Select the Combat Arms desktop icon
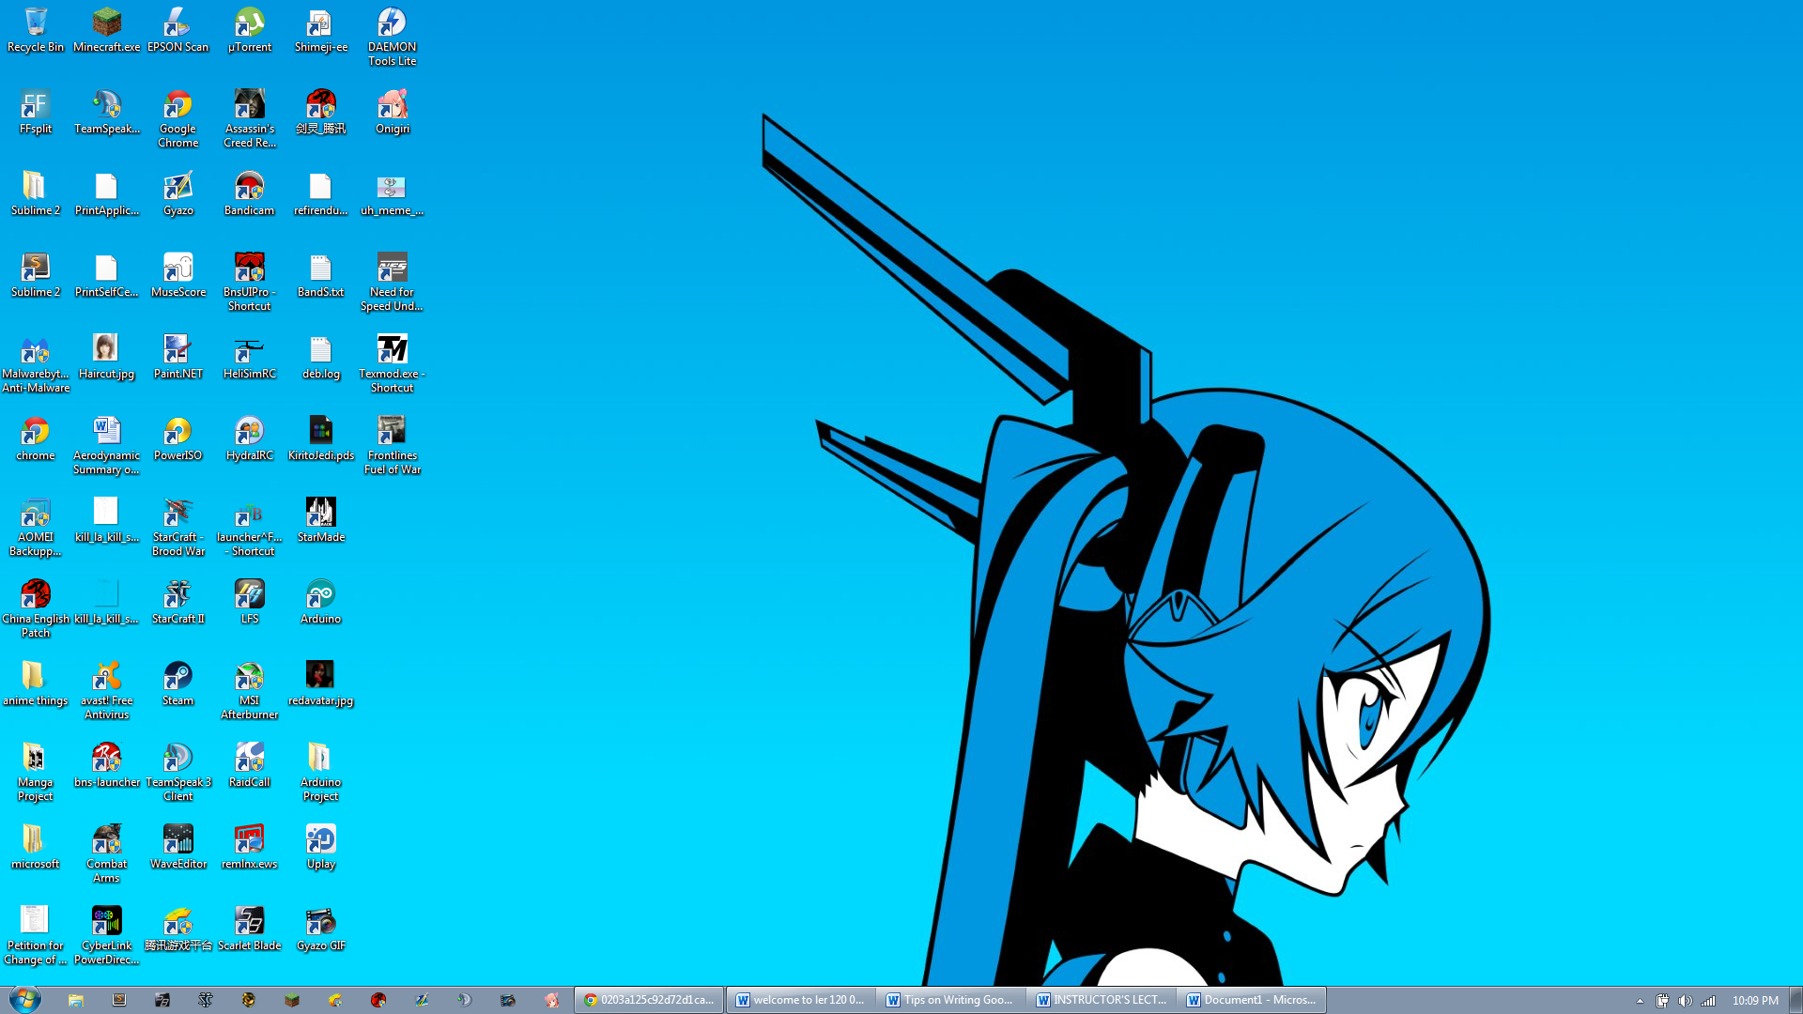This screenshot has width=1803, height=1014. [107, 853]
